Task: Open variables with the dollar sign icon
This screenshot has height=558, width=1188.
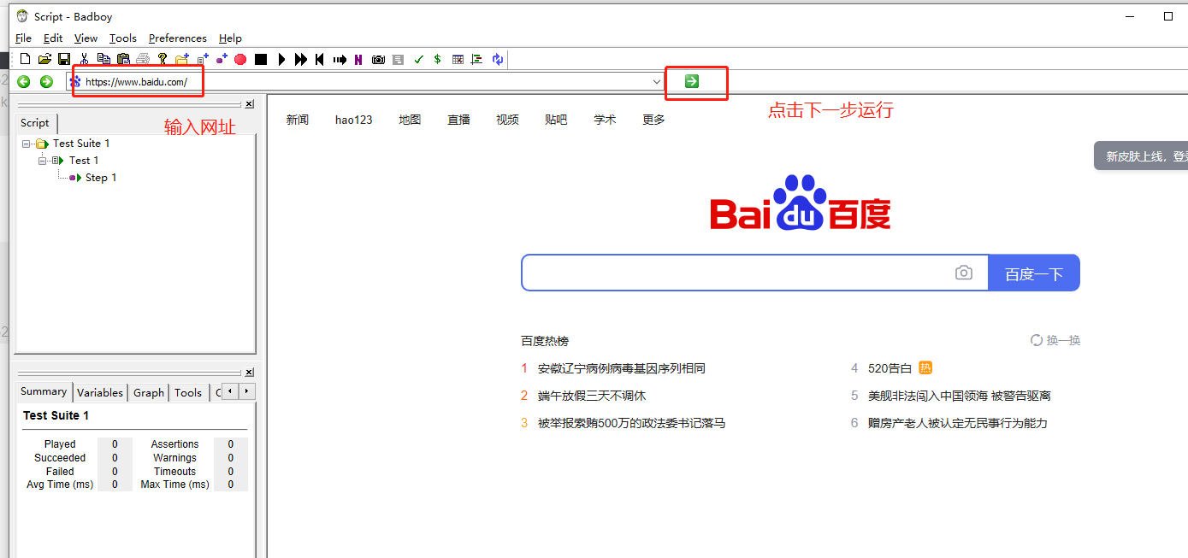Action: 437,59
